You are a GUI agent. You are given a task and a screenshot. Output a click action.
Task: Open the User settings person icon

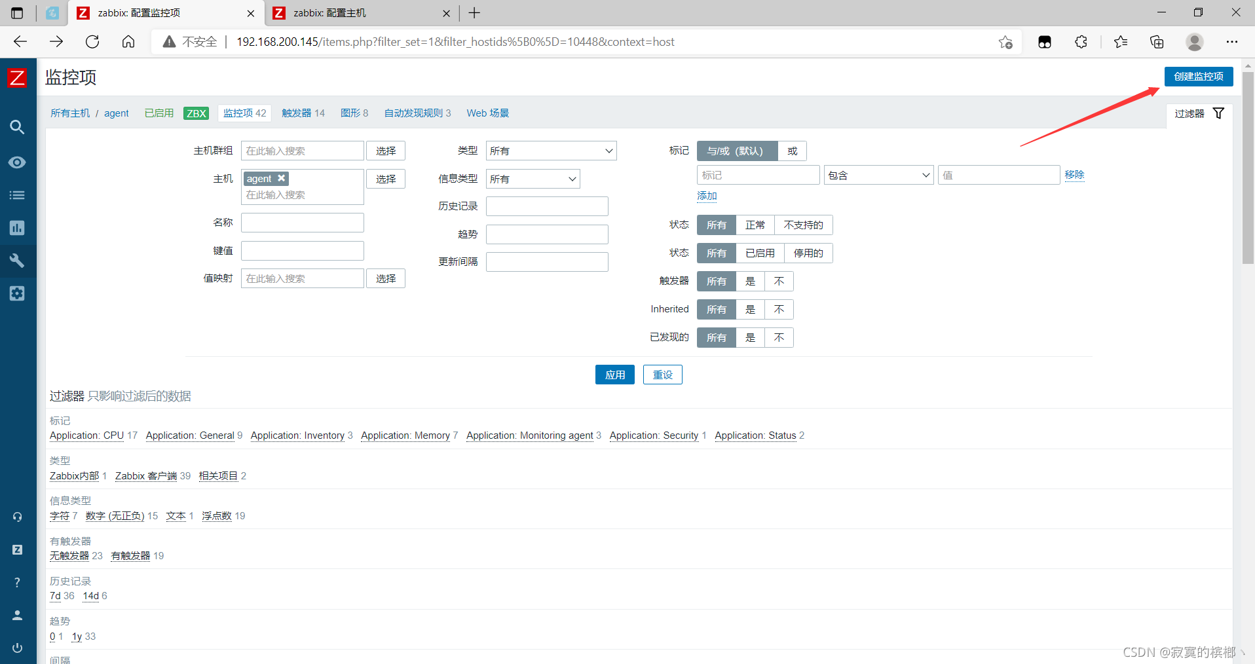click(17, 615)
